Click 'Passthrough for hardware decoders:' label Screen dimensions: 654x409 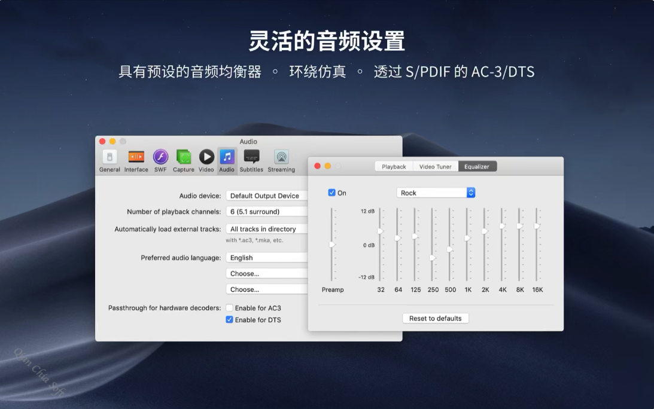click(x=165, y=308)
